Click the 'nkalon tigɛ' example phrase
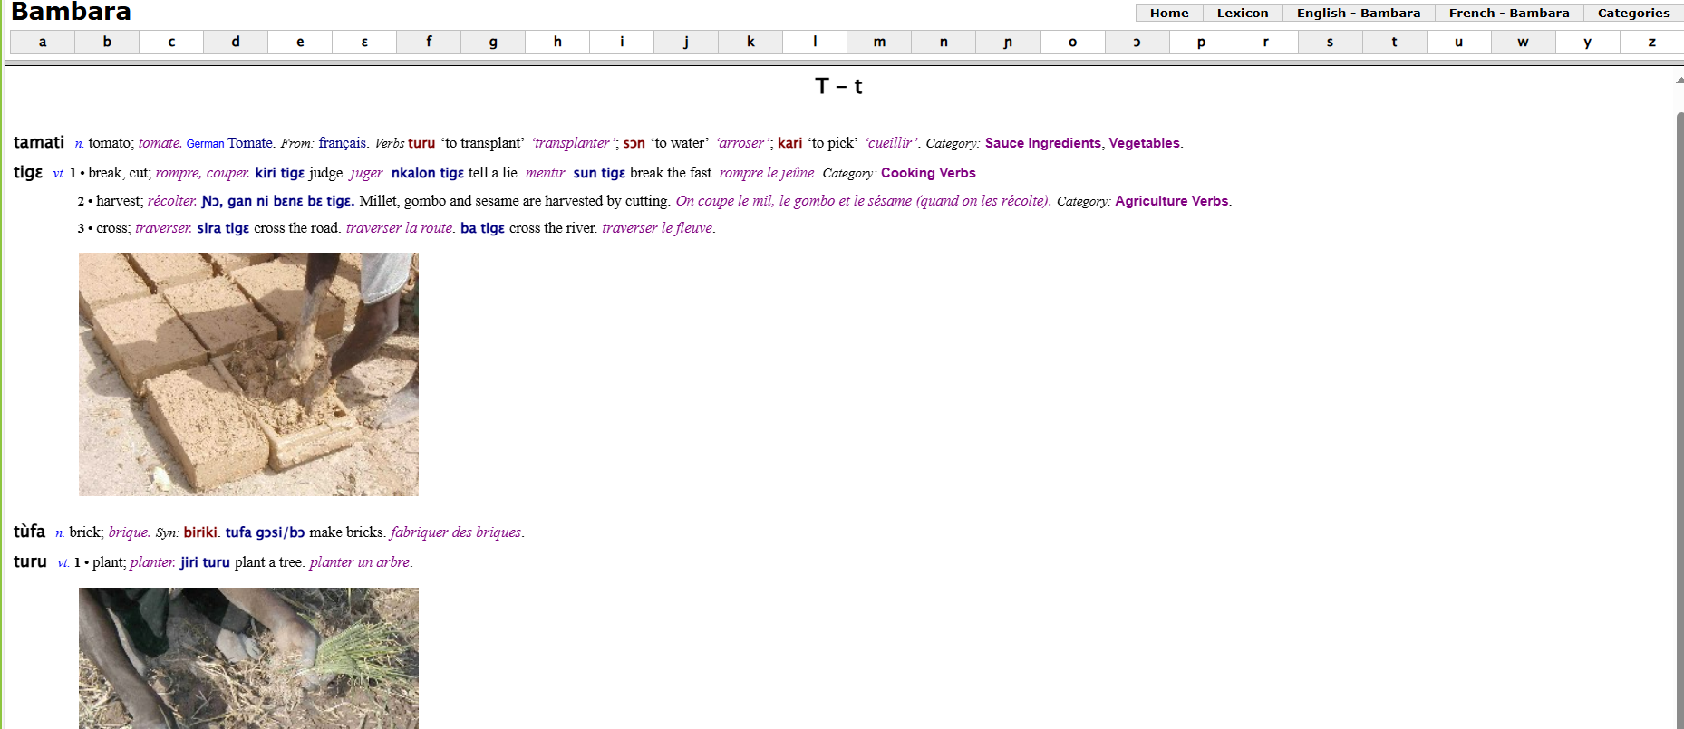Image resolution: width=1684 pixels, height=729 pixels. [x=428, y=173]
